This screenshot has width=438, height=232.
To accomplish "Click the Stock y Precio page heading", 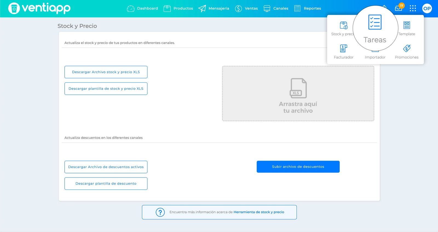I will coord(77,26).
